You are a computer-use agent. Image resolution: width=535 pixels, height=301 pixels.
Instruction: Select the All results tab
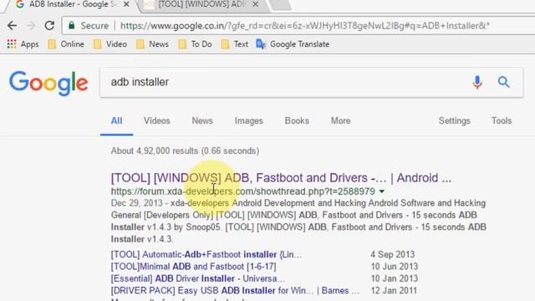coord(116,120)
